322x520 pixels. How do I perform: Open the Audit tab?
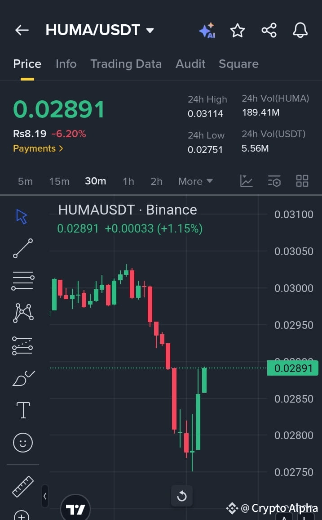(190, 64)
